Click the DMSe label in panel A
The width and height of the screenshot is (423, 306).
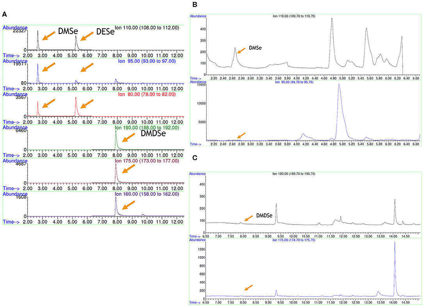[68, 31]
